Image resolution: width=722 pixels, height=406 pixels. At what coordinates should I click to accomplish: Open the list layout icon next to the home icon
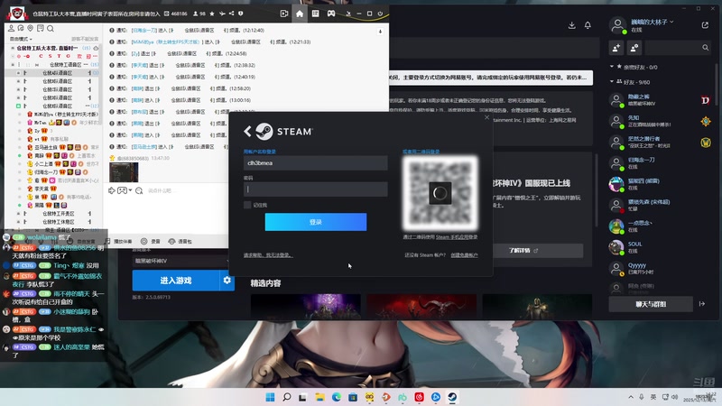(x=315, y=14)
